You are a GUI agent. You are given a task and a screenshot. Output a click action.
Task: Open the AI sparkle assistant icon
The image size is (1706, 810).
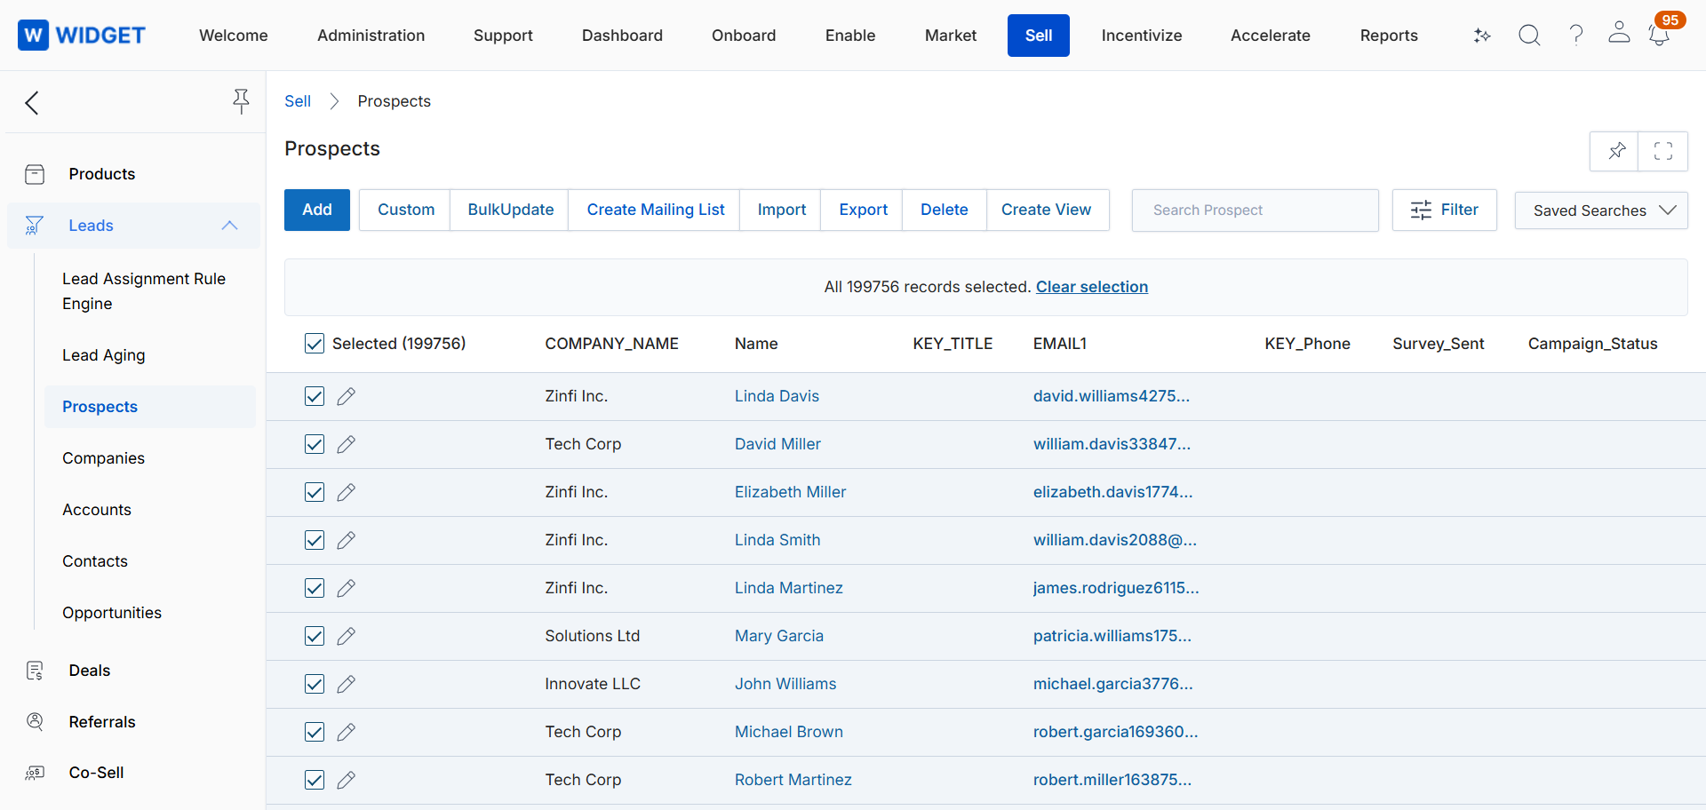(x=1482, y=36)
